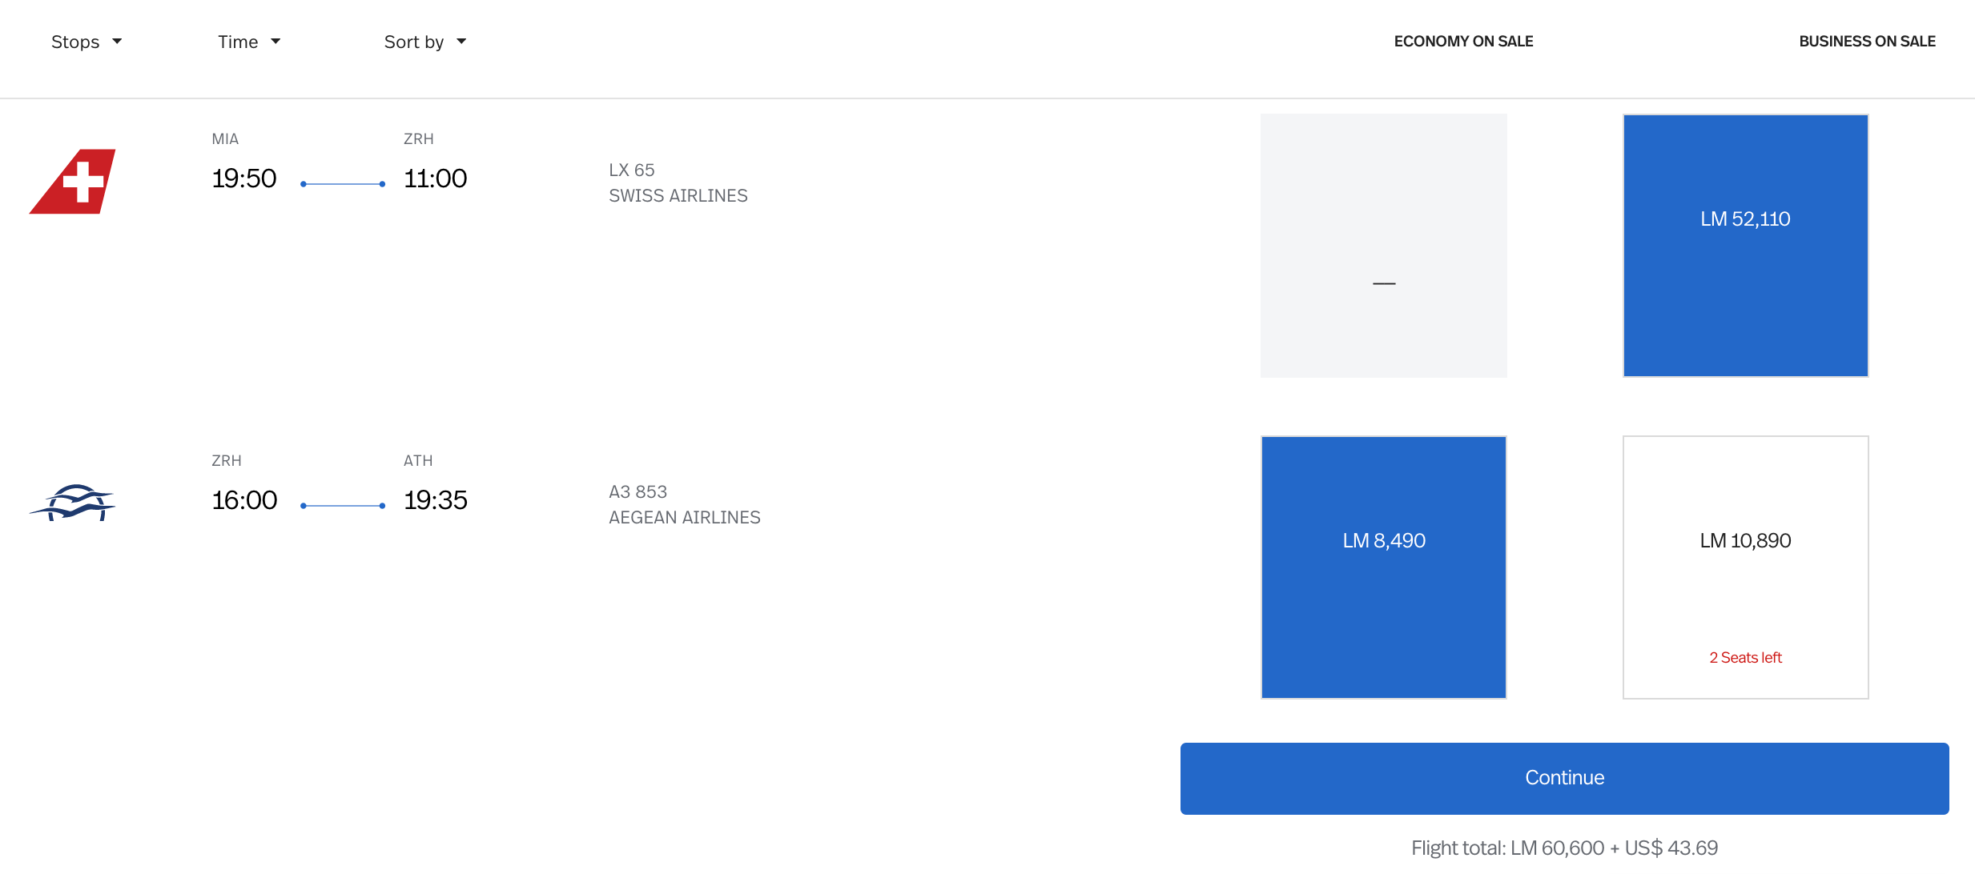Viewport: 1975px width, 874px height.
Task: Click the A3 853 flight number
Action: click(638, 492)
